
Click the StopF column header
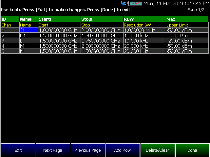[102, 19]
